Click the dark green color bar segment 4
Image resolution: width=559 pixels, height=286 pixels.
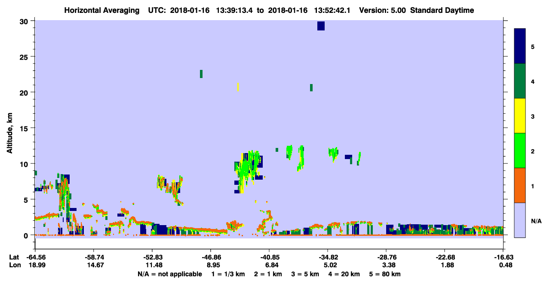point(520,81)
